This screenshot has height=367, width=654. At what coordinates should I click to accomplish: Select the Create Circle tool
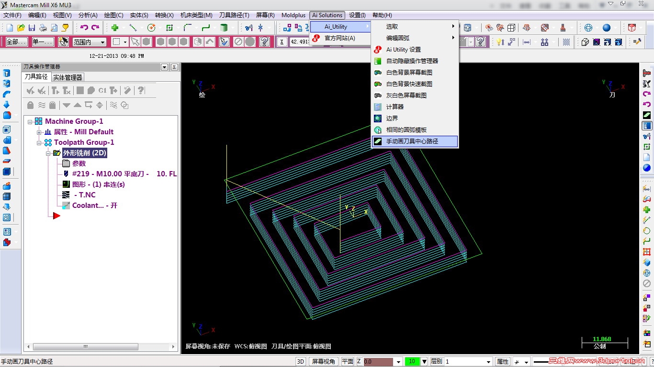151,28
